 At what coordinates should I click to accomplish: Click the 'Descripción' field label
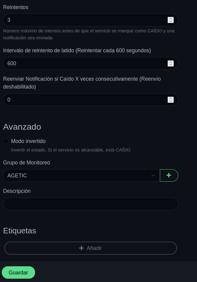17,191
